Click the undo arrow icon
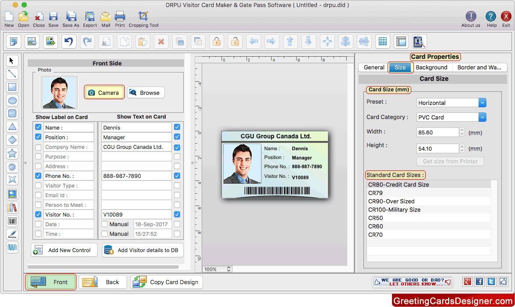Screen dimensions: 515x307 click(x=69, y=42)
